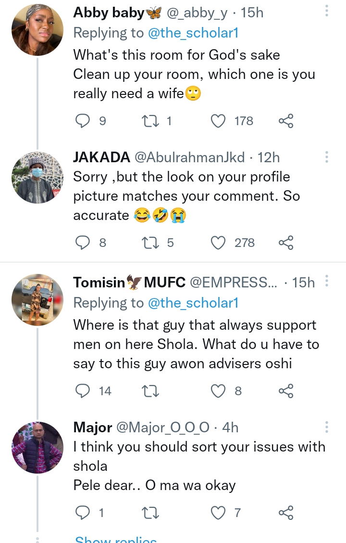Image resolution: width=346 pixels, height=543 pixels.
Task: View Abby baby's profile picture
Action: (37, 30)
